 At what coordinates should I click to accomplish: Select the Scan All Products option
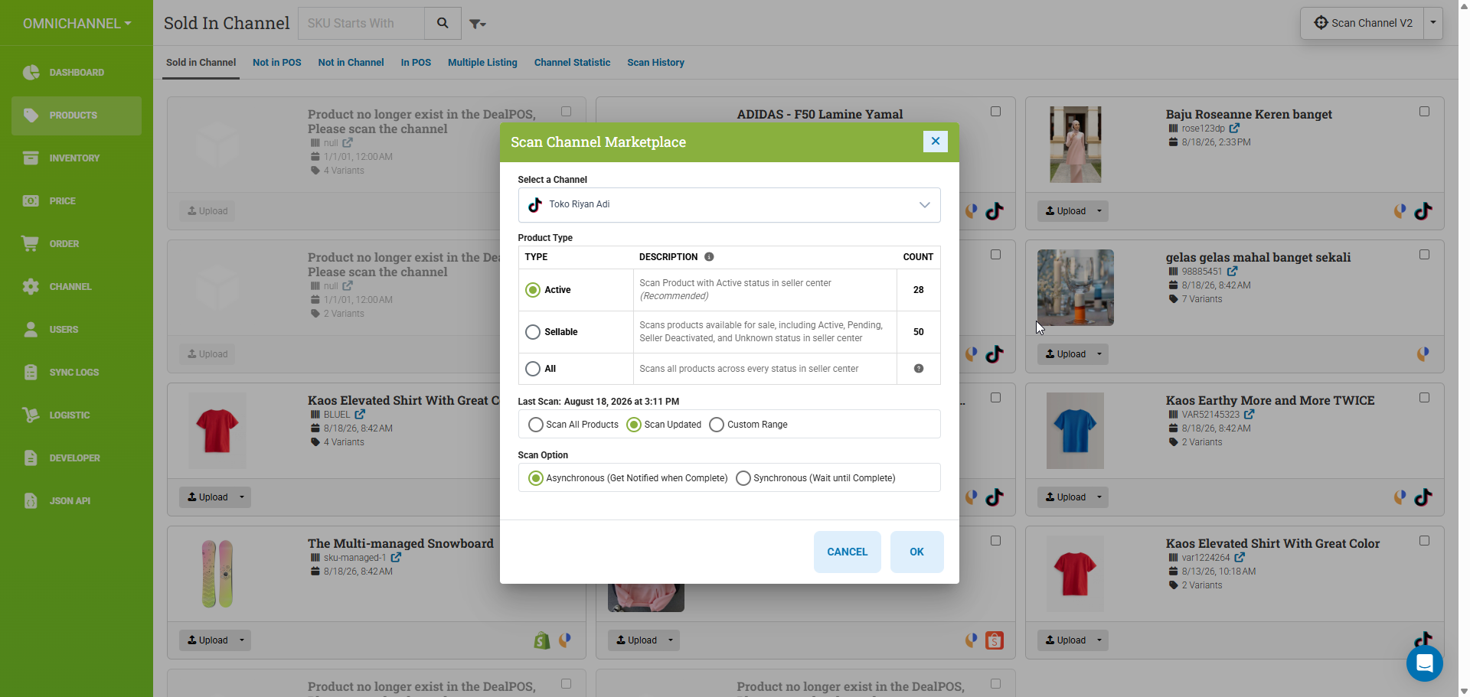tap(536, 425)
